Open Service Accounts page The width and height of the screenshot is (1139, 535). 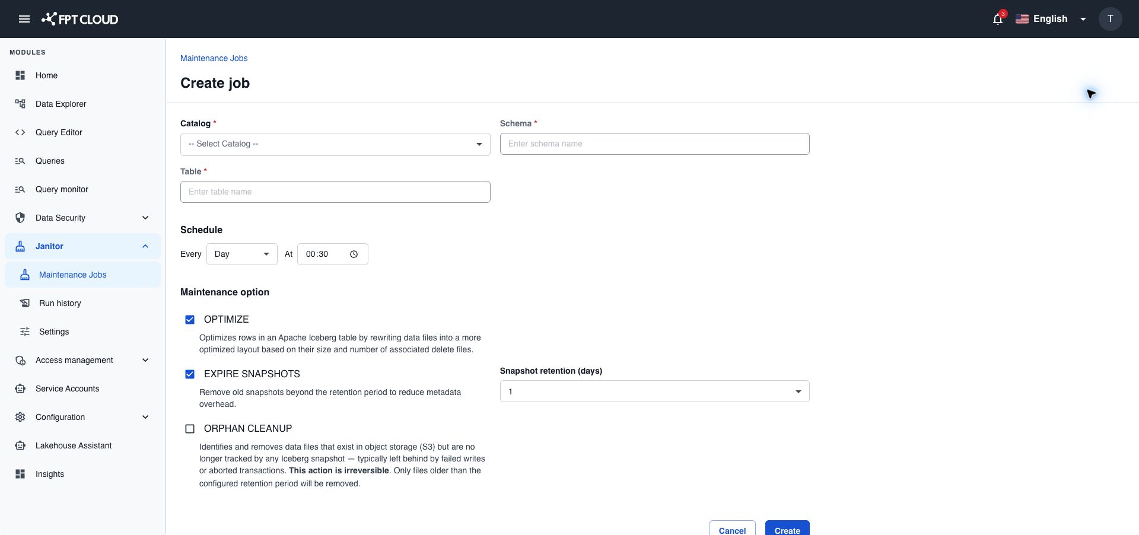pyautogui.click(x=82, y=388)
